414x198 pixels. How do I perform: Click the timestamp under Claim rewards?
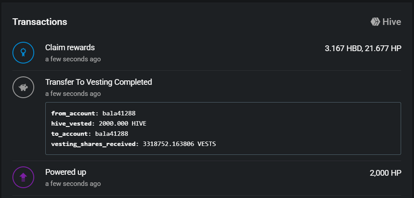pos(73,59)
